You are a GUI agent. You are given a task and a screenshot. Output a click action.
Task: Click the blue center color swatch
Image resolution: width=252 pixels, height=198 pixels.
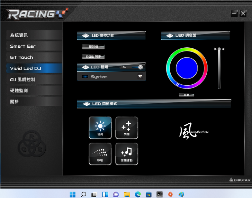coord(187,68)
